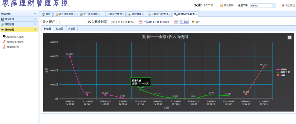Viewport: 296px width, 124px height.
Task: Click the 38,890 green data point
Action: pyautogui.click(x=228, y=96)
